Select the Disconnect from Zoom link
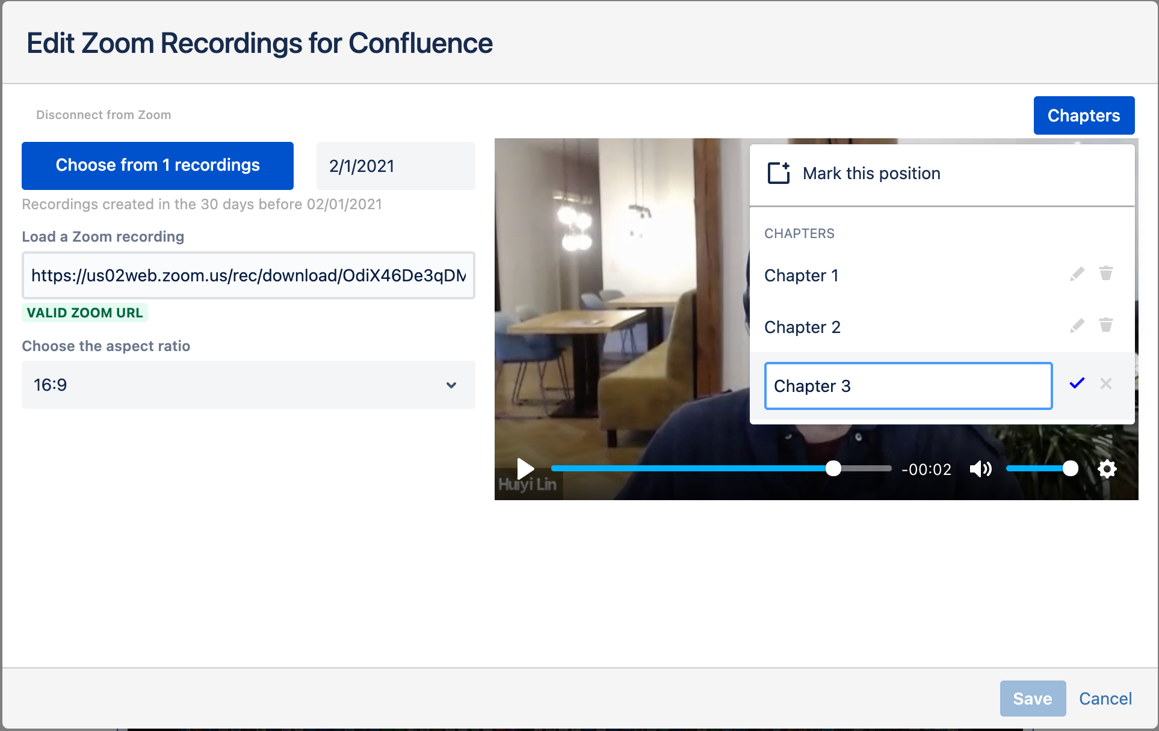 click(102, 115)
